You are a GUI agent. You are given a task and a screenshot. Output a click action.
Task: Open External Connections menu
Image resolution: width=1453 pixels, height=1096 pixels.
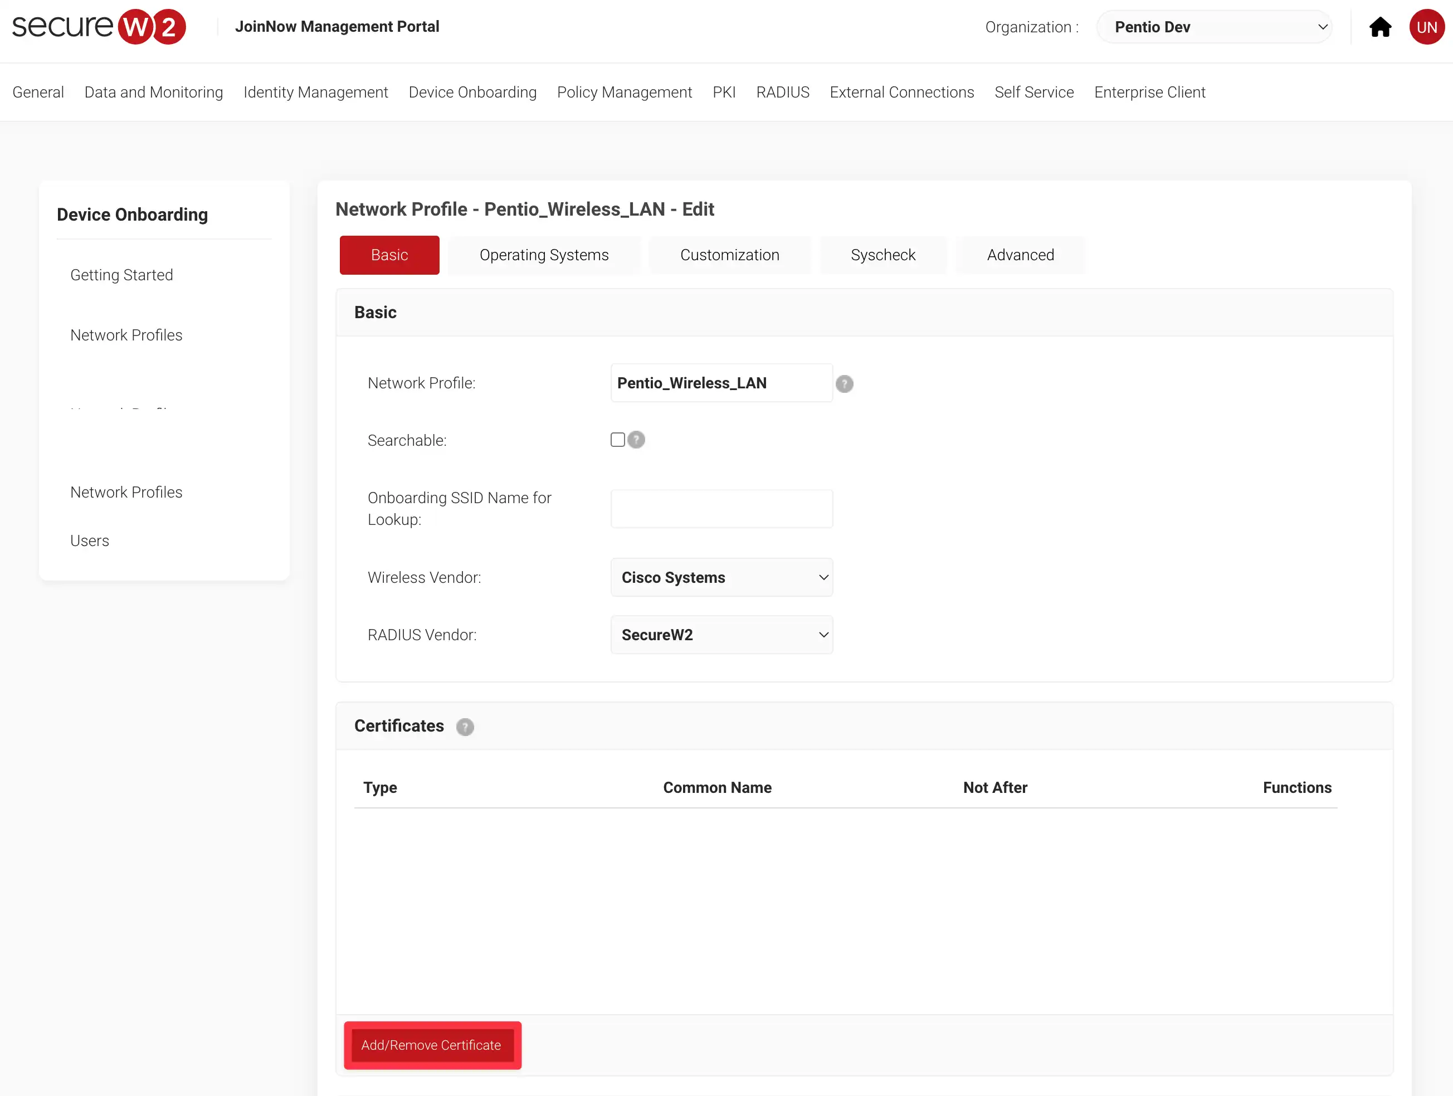tap(901, 92)
